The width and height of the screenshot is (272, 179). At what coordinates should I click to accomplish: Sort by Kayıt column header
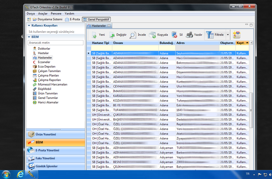tap(242, 43)
